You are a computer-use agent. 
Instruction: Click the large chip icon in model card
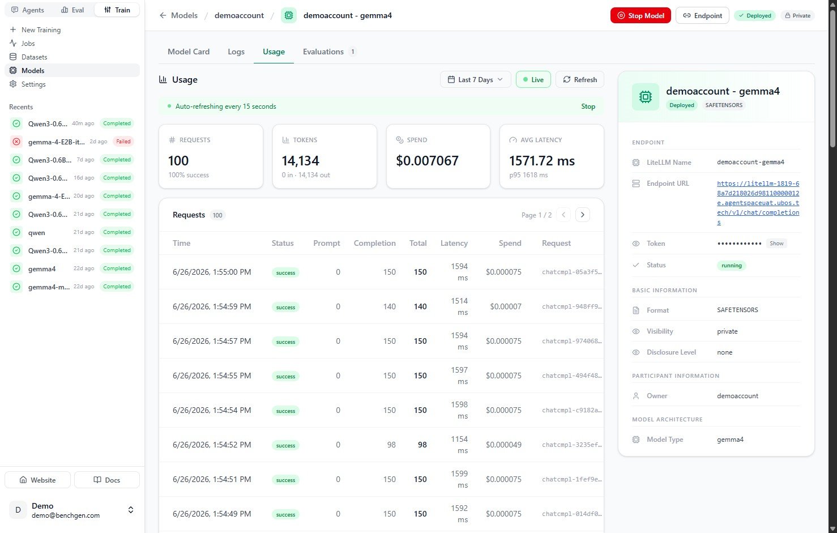pyautogui.click(x=646, y=97)
